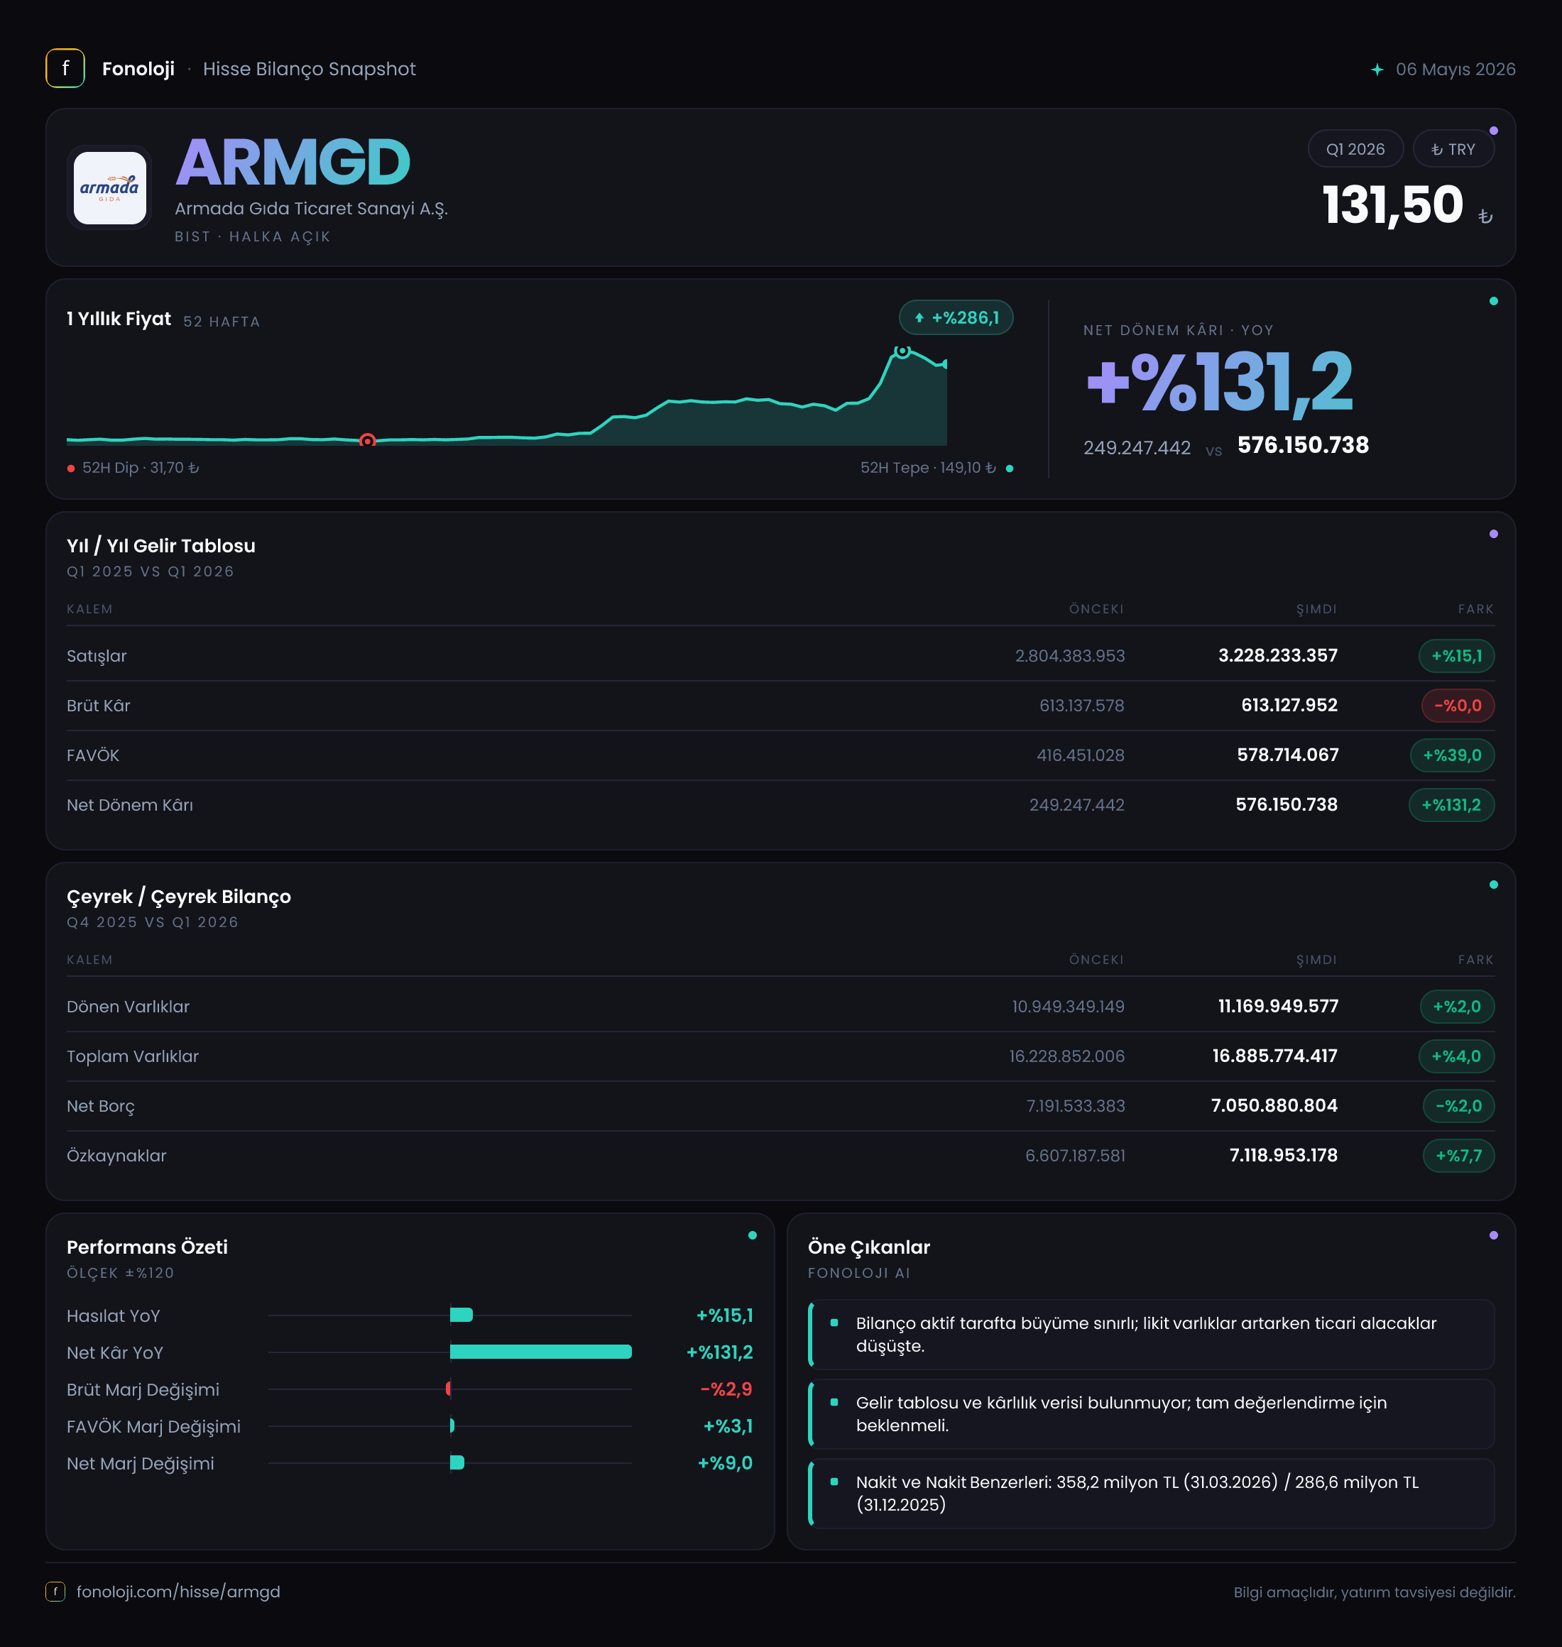Click the highlight about Gelir tablosu verisi
This screenshot has width=1562, height=1647.
(x=1152, y=1414)
